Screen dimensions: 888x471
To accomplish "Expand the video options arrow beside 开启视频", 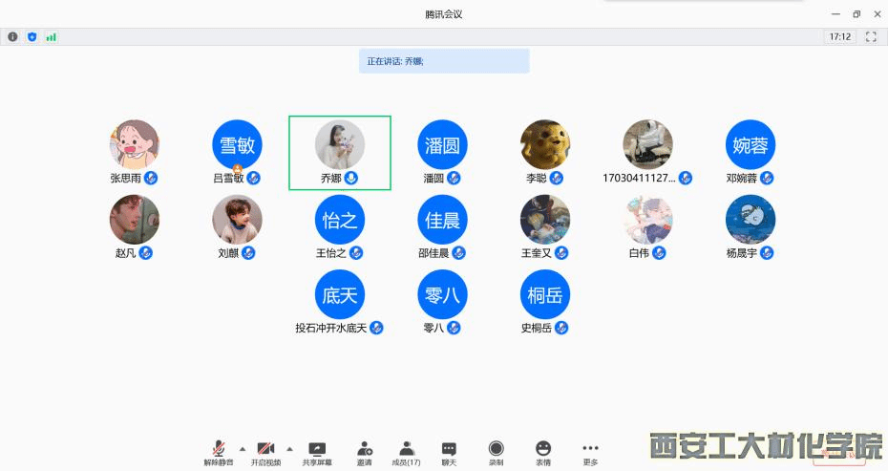I will (289, 448).
